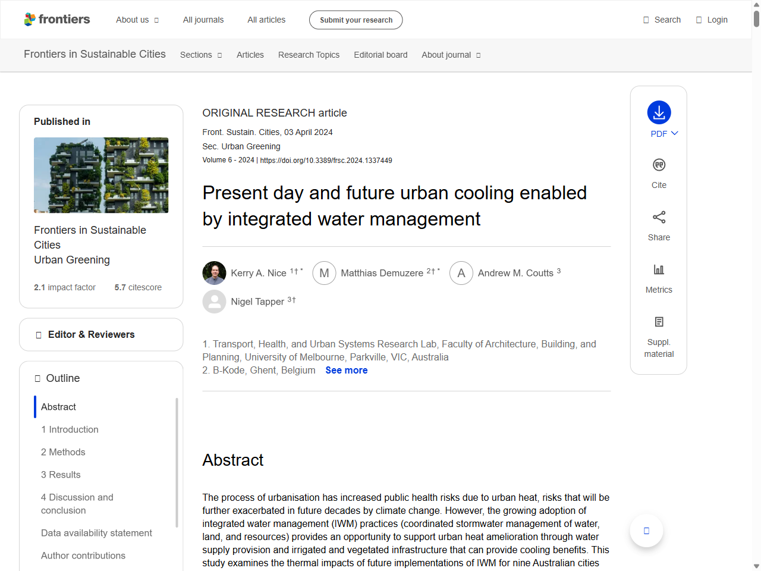
Task: Click the frontiers logo
Action: [x=57, y=19]
